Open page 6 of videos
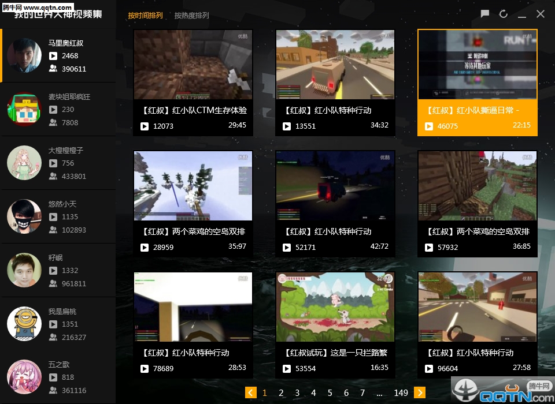This screenshot has width=555, height=404. click(x=346, y=392)
